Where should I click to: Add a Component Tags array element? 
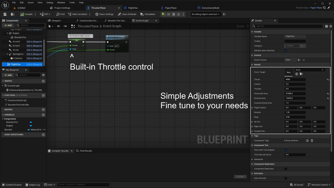coord(307,140)
